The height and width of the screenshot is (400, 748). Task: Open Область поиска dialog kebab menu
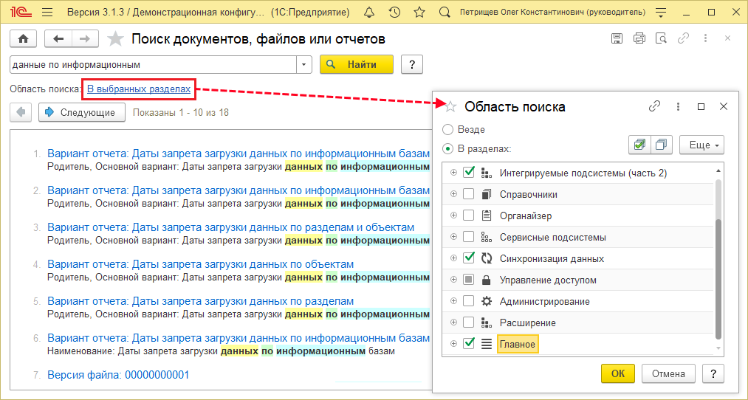point(678,106)
